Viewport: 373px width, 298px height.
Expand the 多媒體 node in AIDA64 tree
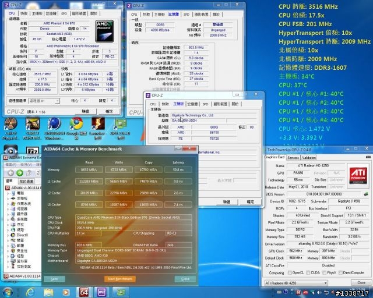8,219
